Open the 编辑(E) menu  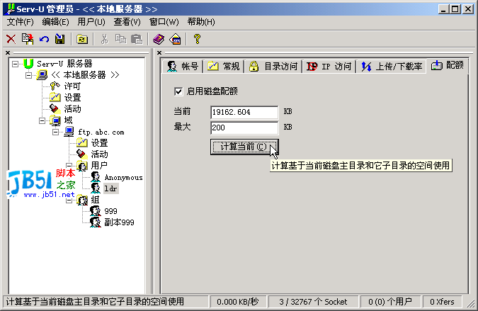(x=55, y=22)
